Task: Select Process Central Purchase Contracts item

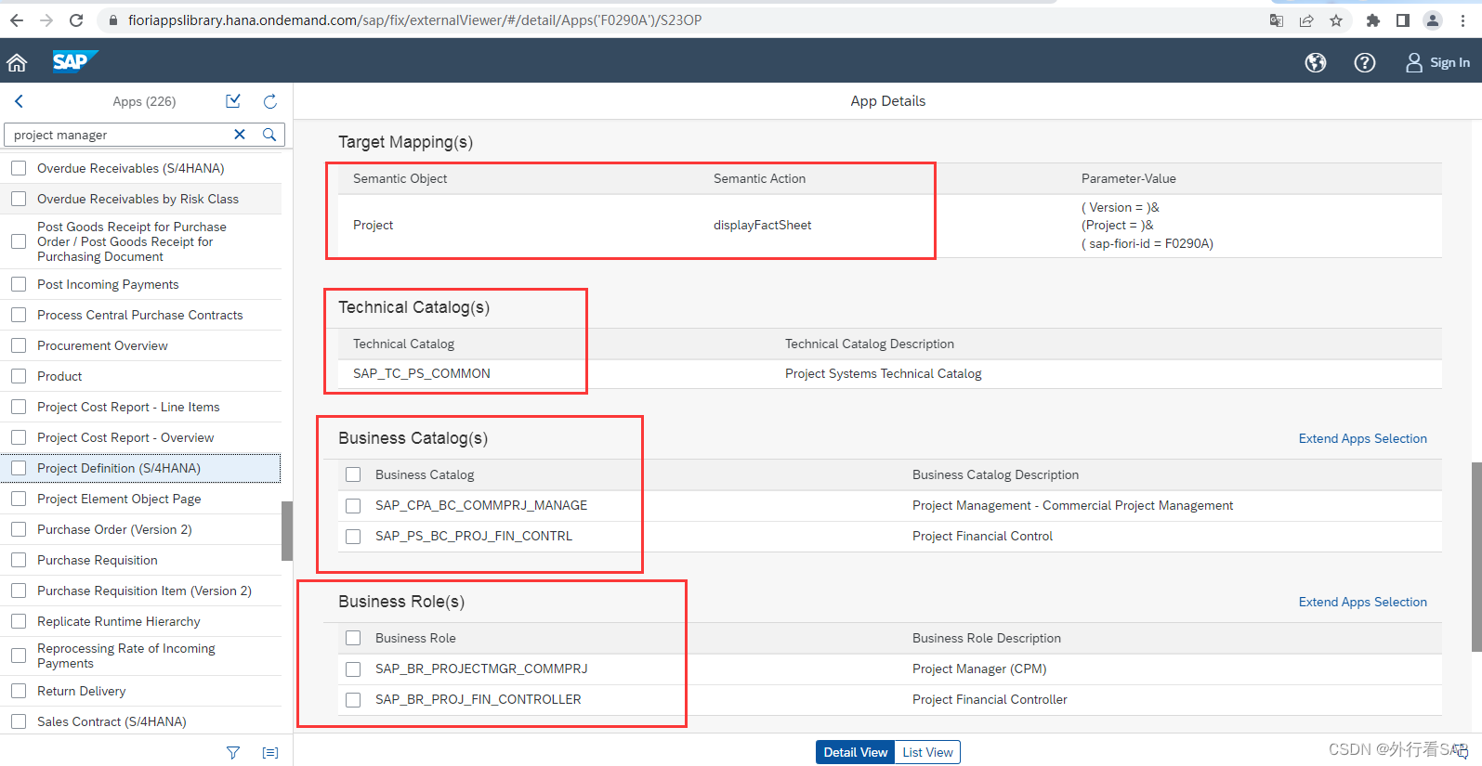Action: pyautogui.click(x=140, y=315)
